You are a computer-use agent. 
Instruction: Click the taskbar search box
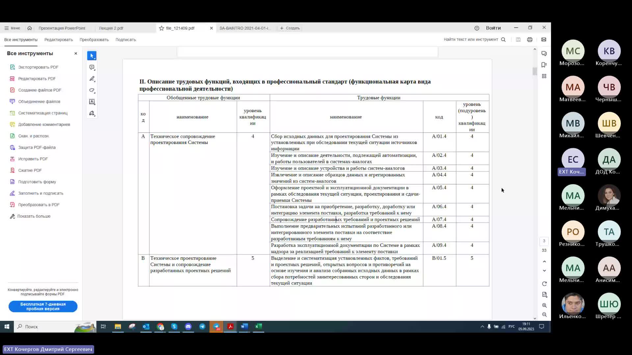tap(55, 326)
